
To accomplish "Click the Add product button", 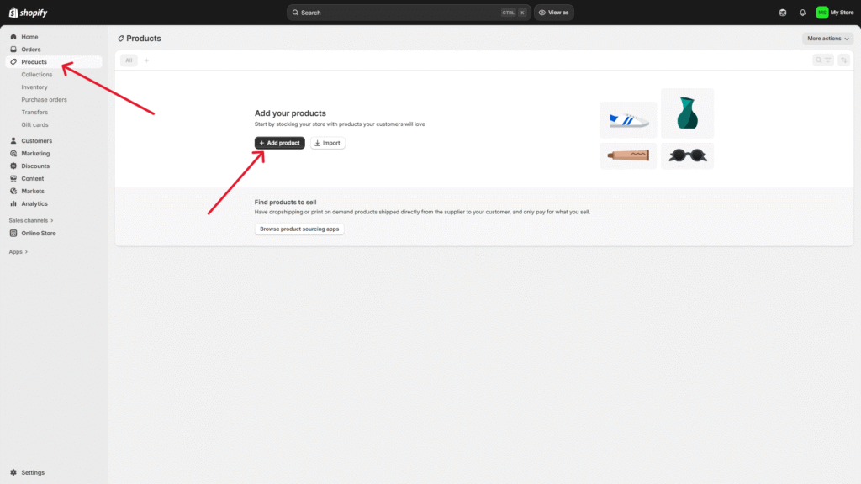I will tap(279, 143).
